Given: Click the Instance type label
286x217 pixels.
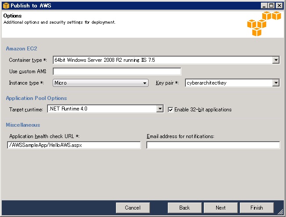Looking at the screenshot, I should (x=26, y=83).
